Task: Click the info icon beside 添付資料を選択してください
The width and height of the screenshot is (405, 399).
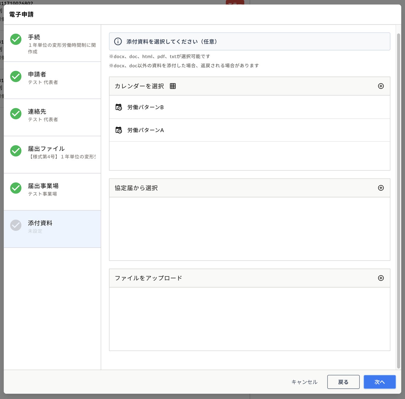Action: tap(118, 42)
